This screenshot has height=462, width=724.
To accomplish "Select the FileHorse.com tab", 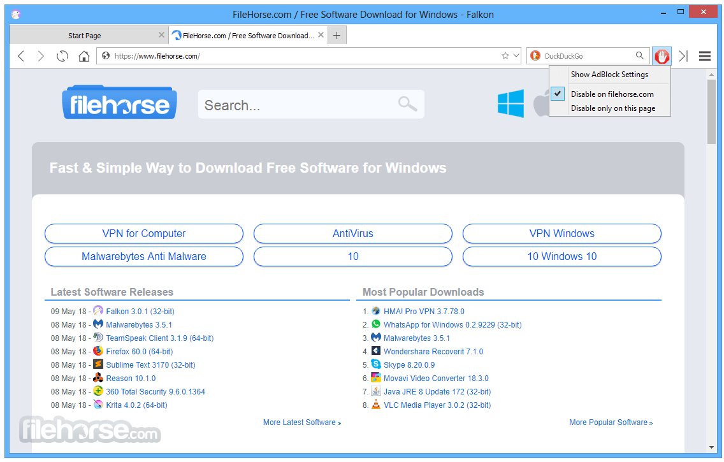I will click(249, 36).
